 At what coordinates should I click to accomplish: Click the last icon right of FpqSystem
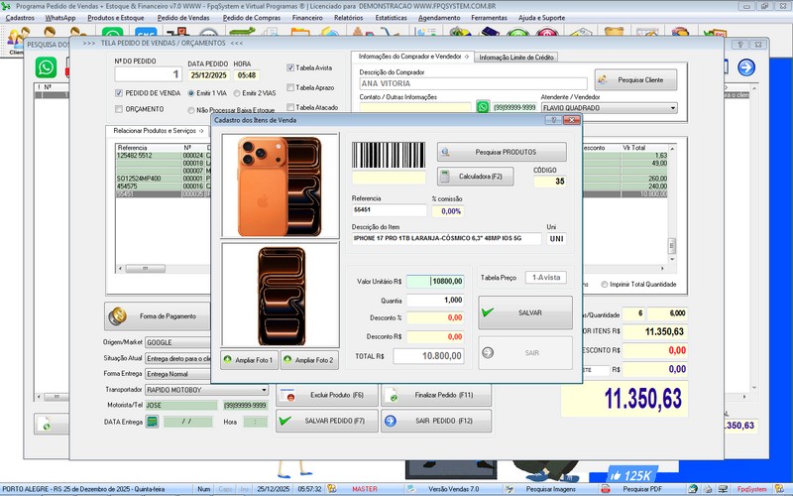tap(780, 489)
